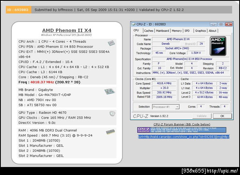The height and width of the screenshot is (175, 240).
Task: Click the OK button in CPU-Z
Action: tap(222, 116)
